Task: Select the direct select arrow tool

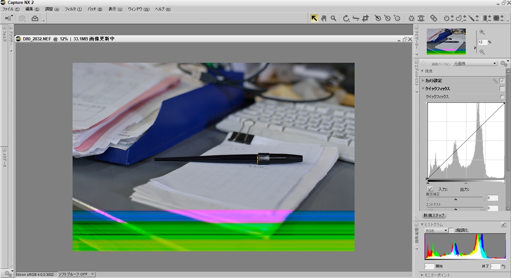Action: coord(314,18)
